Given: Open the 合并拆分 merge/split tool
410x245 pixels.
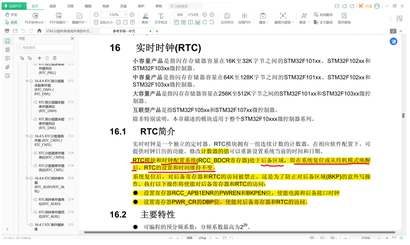Looking at the screenshot, I should 227,18.
